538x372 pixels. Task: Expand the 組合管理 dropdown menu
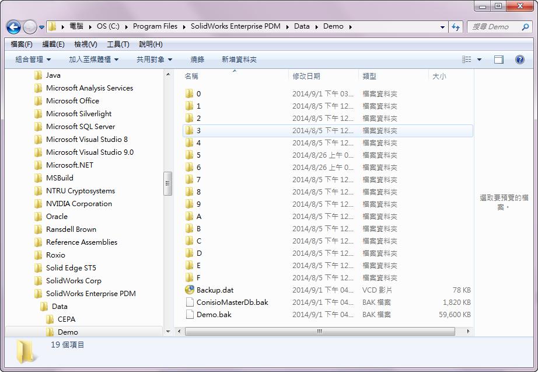(x=33, y=60)
